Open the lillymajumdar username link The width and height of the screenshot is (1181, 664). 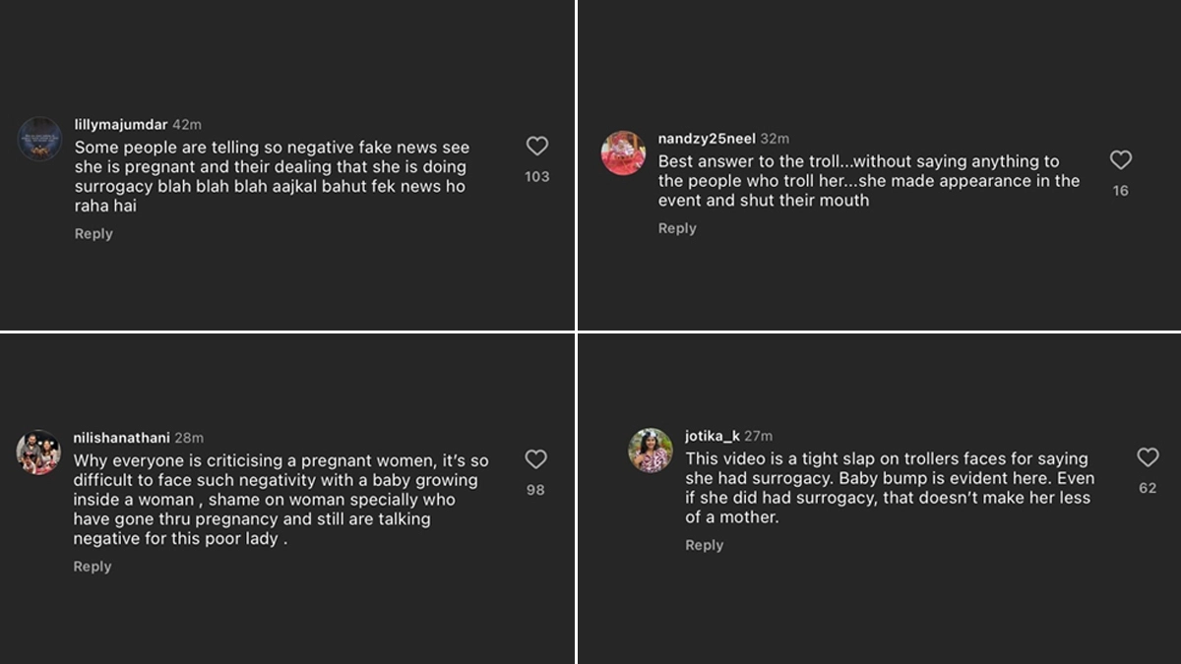121,125
